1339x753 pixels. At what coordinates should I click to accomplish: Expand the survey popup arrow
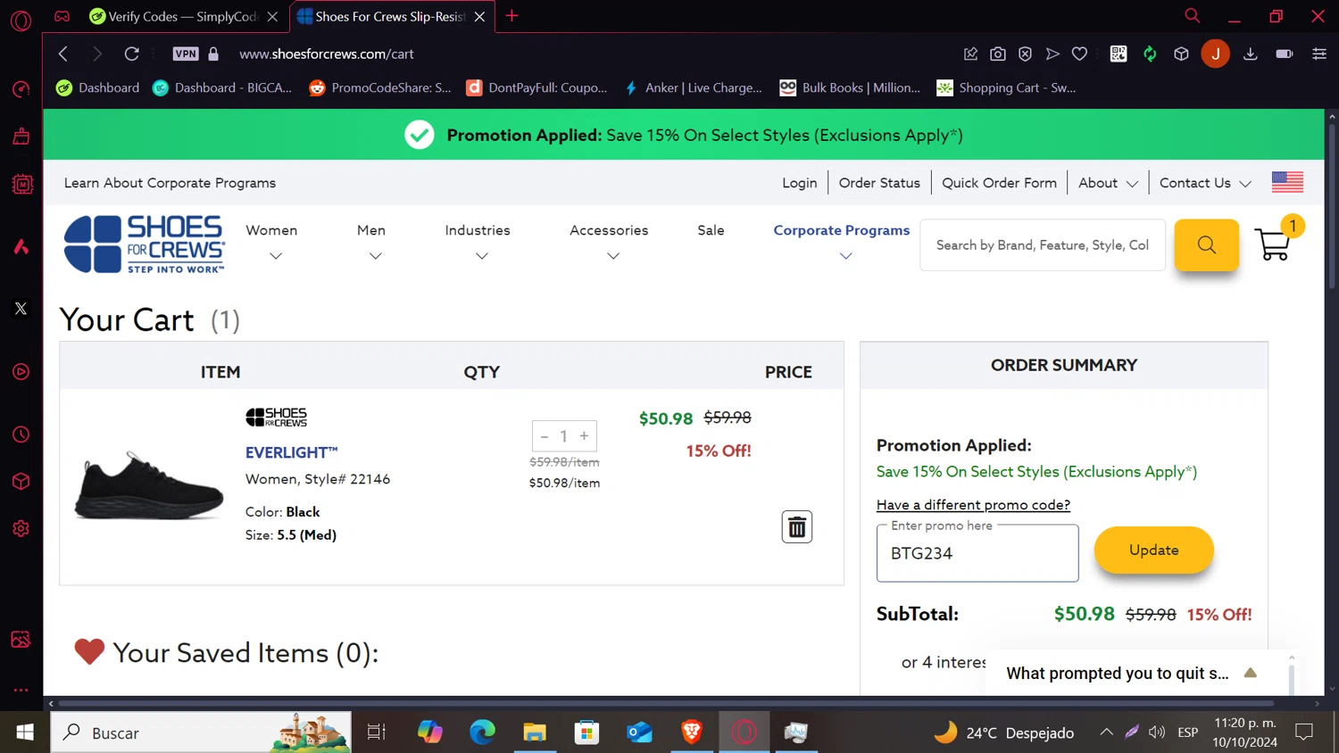(x=1251, y=674)
